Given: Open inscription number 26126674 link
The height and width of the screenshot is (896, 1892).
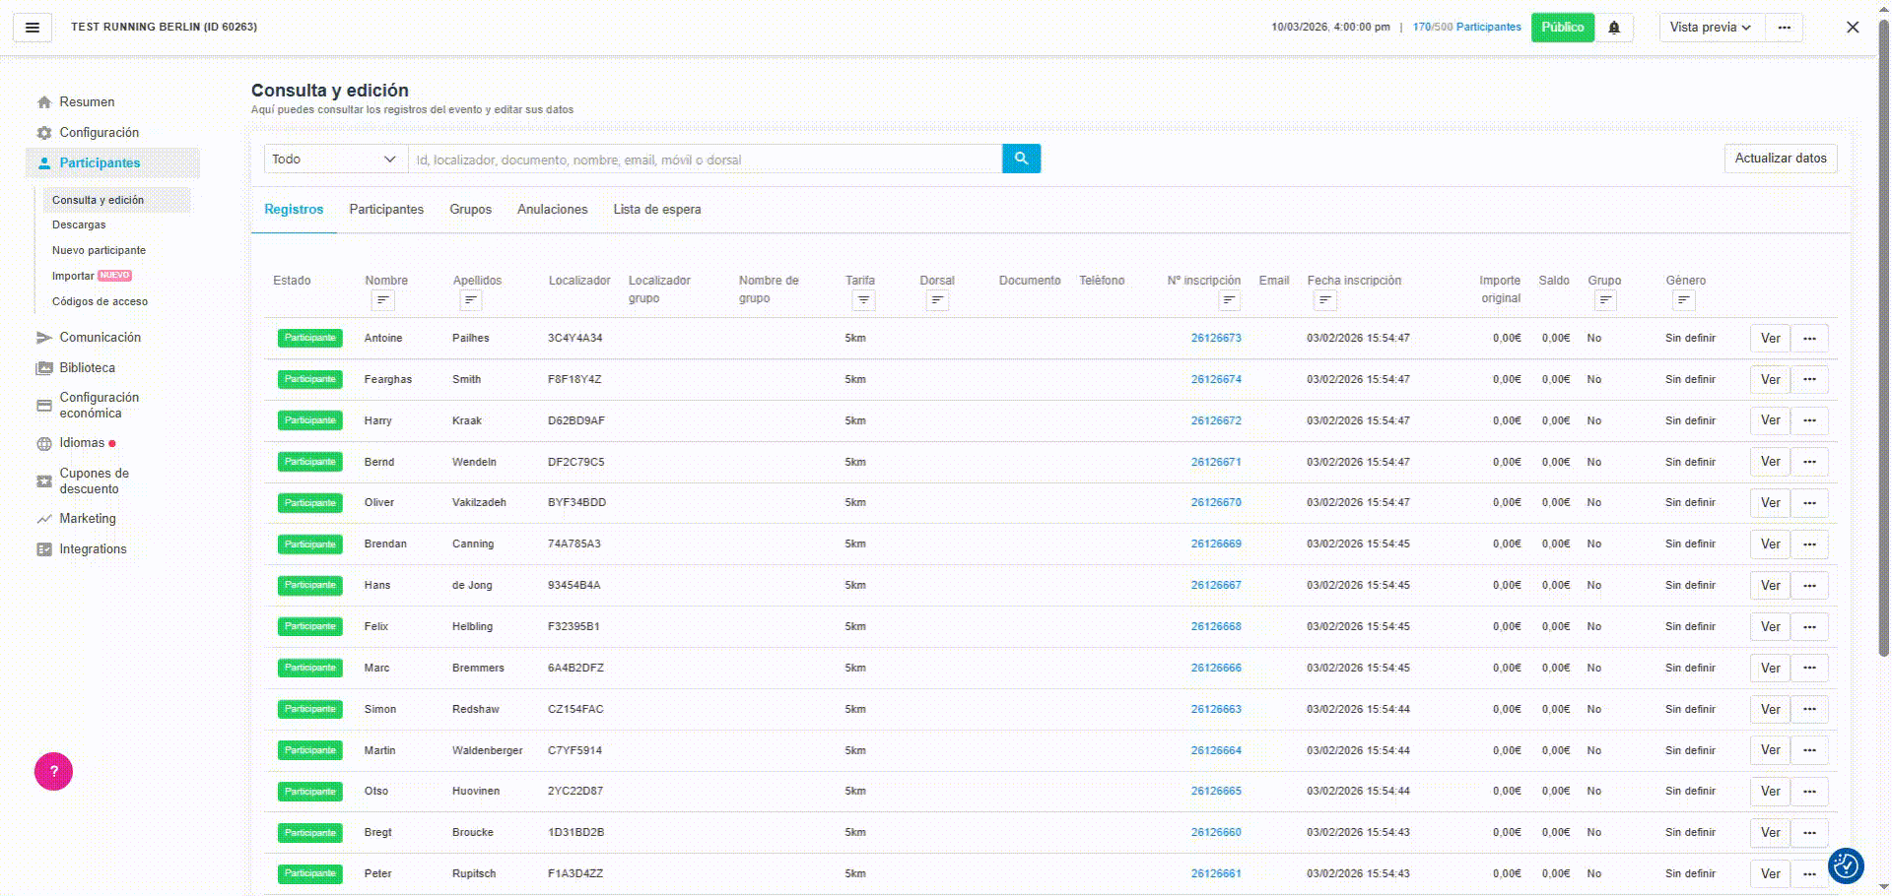Looking at the screenshot, I should (1216, 380).
